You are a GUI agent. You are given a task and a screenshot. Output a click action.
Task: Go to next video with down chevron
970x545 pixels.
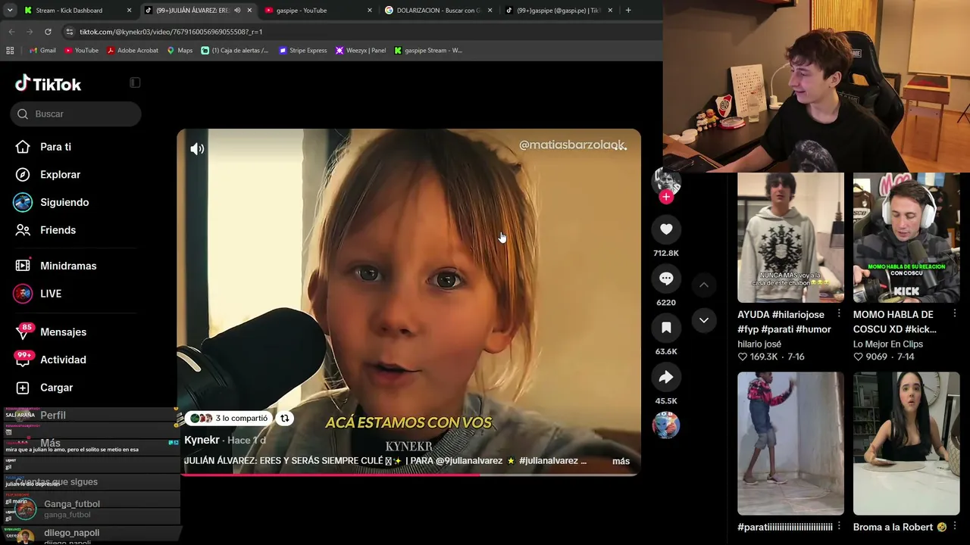[704, 320]
